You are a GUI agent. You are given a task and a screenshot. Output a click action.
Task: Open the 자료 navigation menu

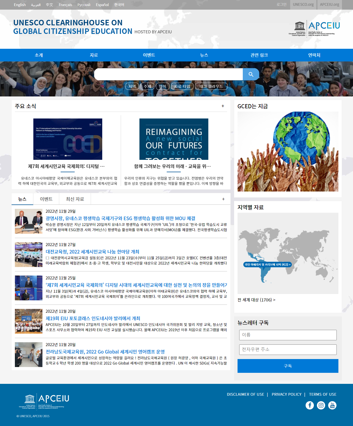tap(94, 55)
